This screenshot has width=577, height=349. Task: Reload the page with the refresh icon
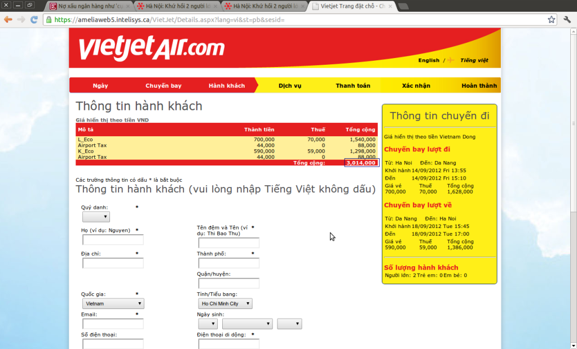pyautogui.click(x=34, y=19)
